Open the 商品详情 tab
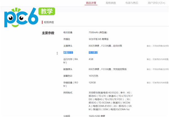Viewport: 169px width, 117px height. pos(91,3)
